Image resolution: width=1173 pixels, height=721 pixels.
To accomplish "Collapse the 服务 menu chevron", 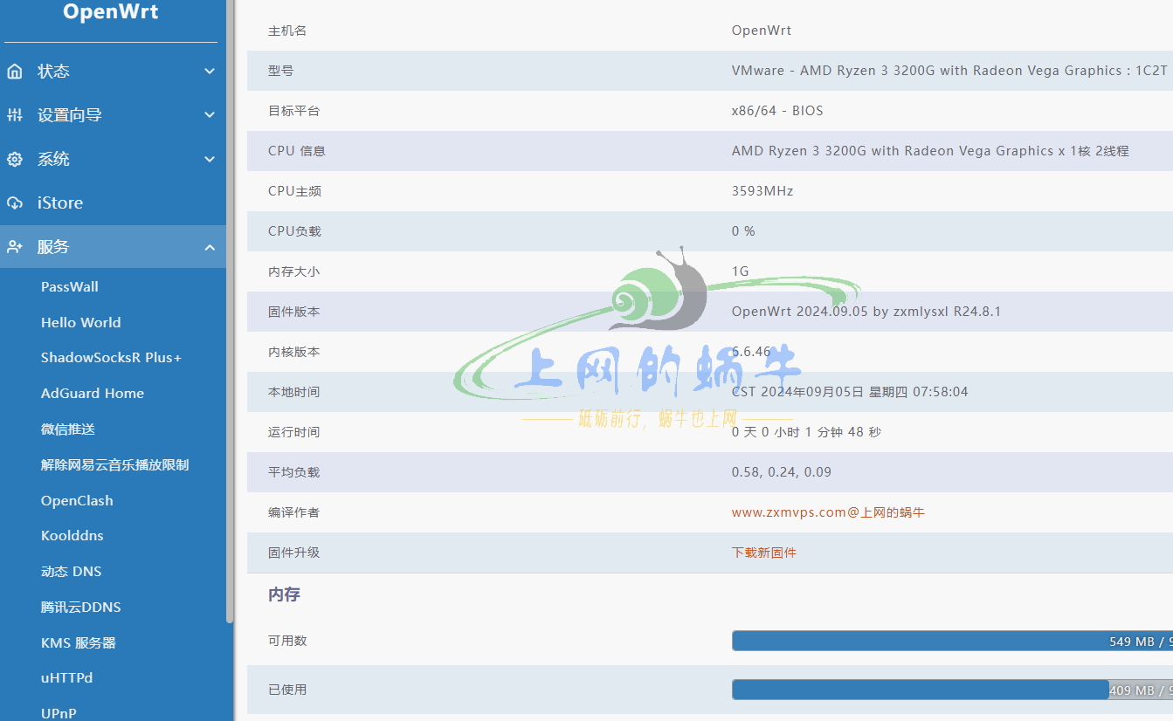I will (210, 248).
